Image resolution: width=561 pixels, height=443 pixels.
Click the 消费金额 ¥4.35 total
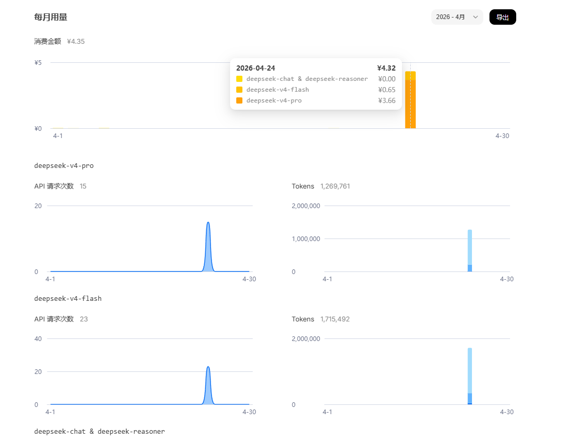pos(59,42)
